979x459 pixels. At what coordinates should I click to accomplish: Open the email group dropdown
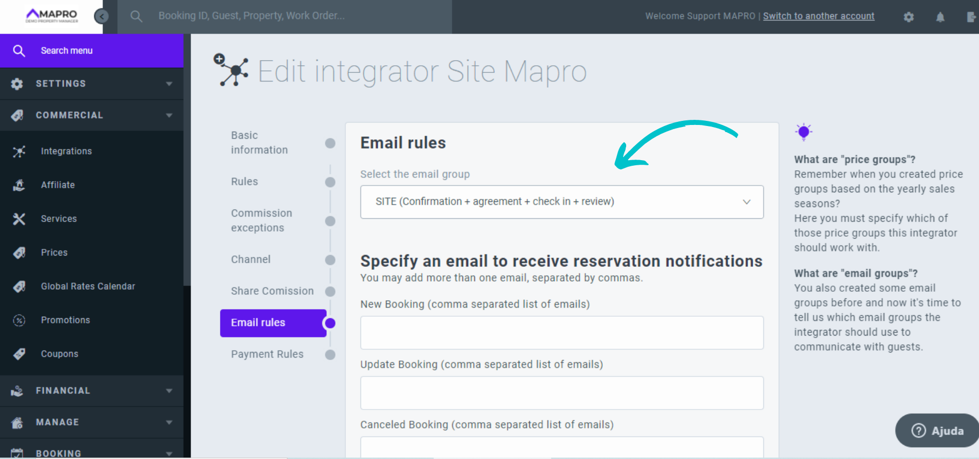561,201
